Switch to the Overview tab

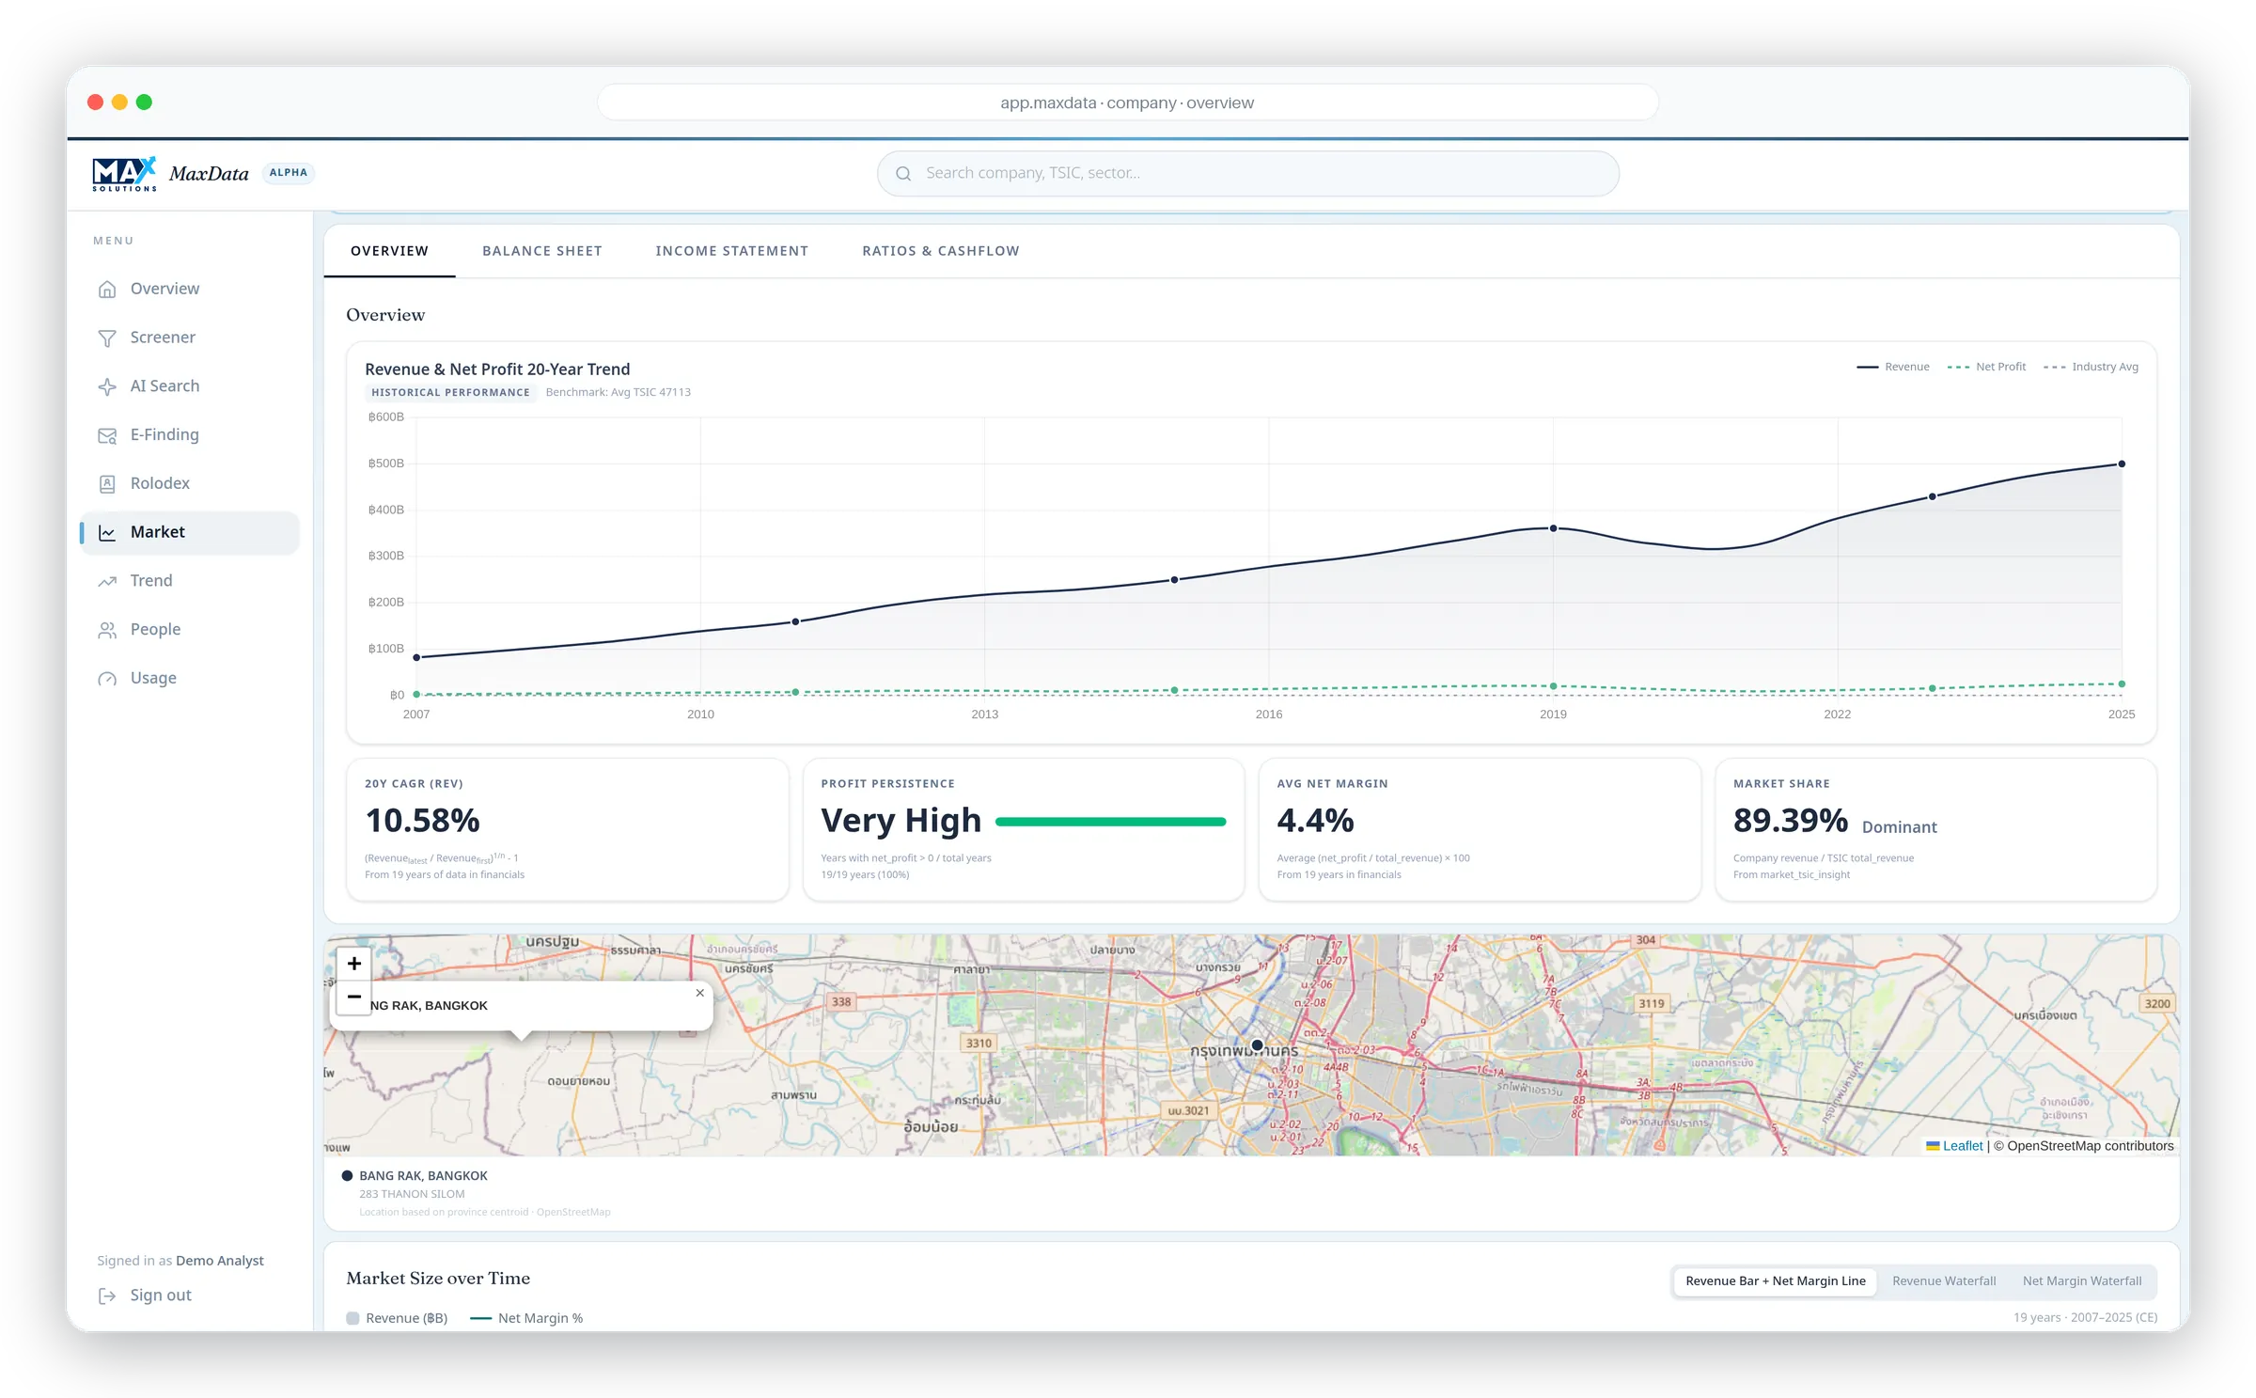pyautogui.click(x=389, y=251)
